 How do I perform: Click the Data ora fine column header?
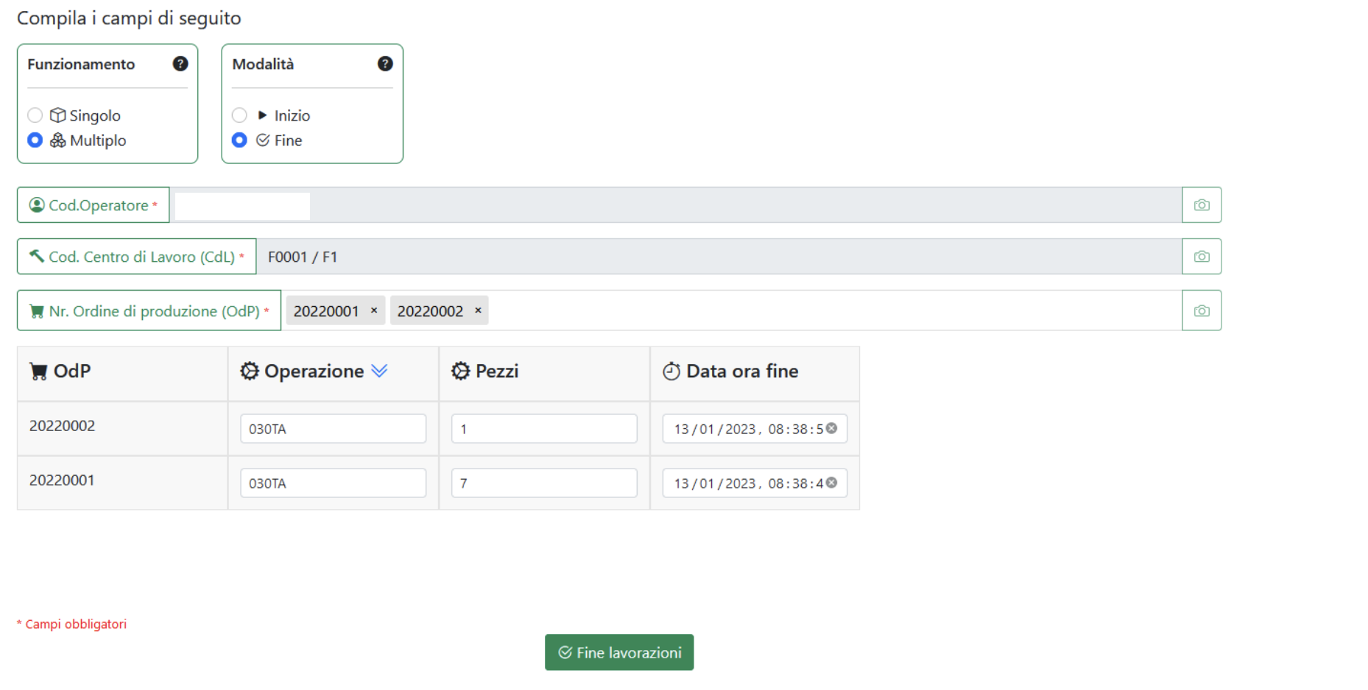click(x=755, y=374)
